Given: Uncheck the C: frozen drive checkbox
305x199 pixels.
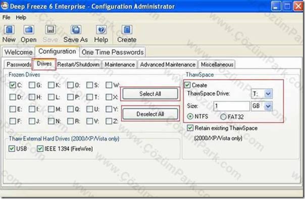Looking at the screenshot, I should pyautogui.click(x=13, y=85).
